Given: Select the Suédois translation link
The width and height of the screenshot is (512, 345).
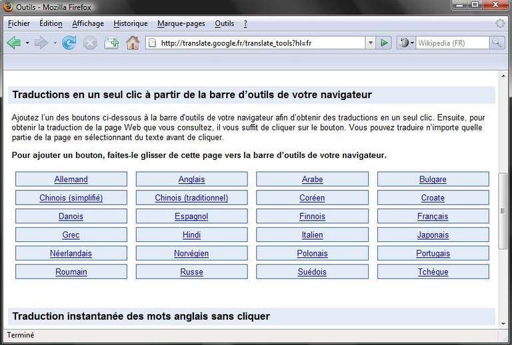Looking at the screenshot, I should pos(312,272).
